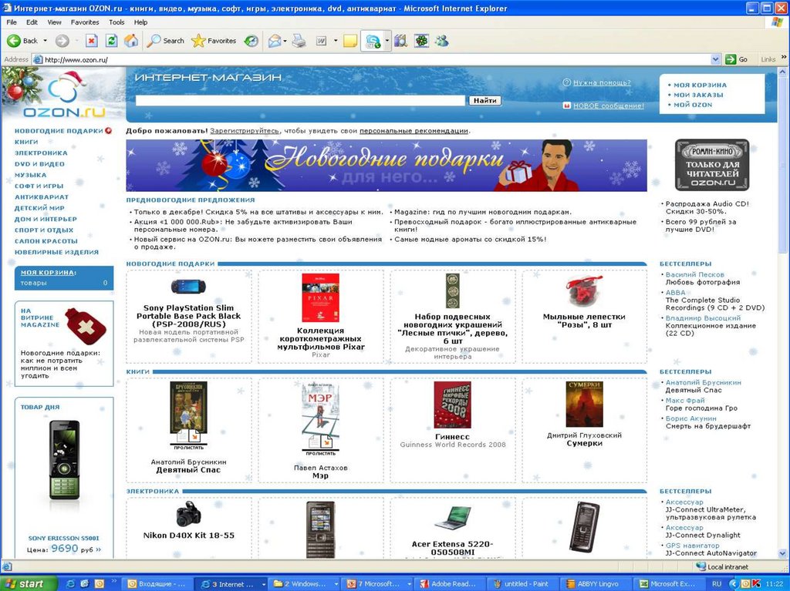Click the Найти search button

point(484,100)
